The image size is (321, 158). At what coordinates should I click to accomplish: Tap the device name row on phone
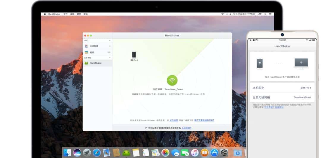tap(282, 88)
